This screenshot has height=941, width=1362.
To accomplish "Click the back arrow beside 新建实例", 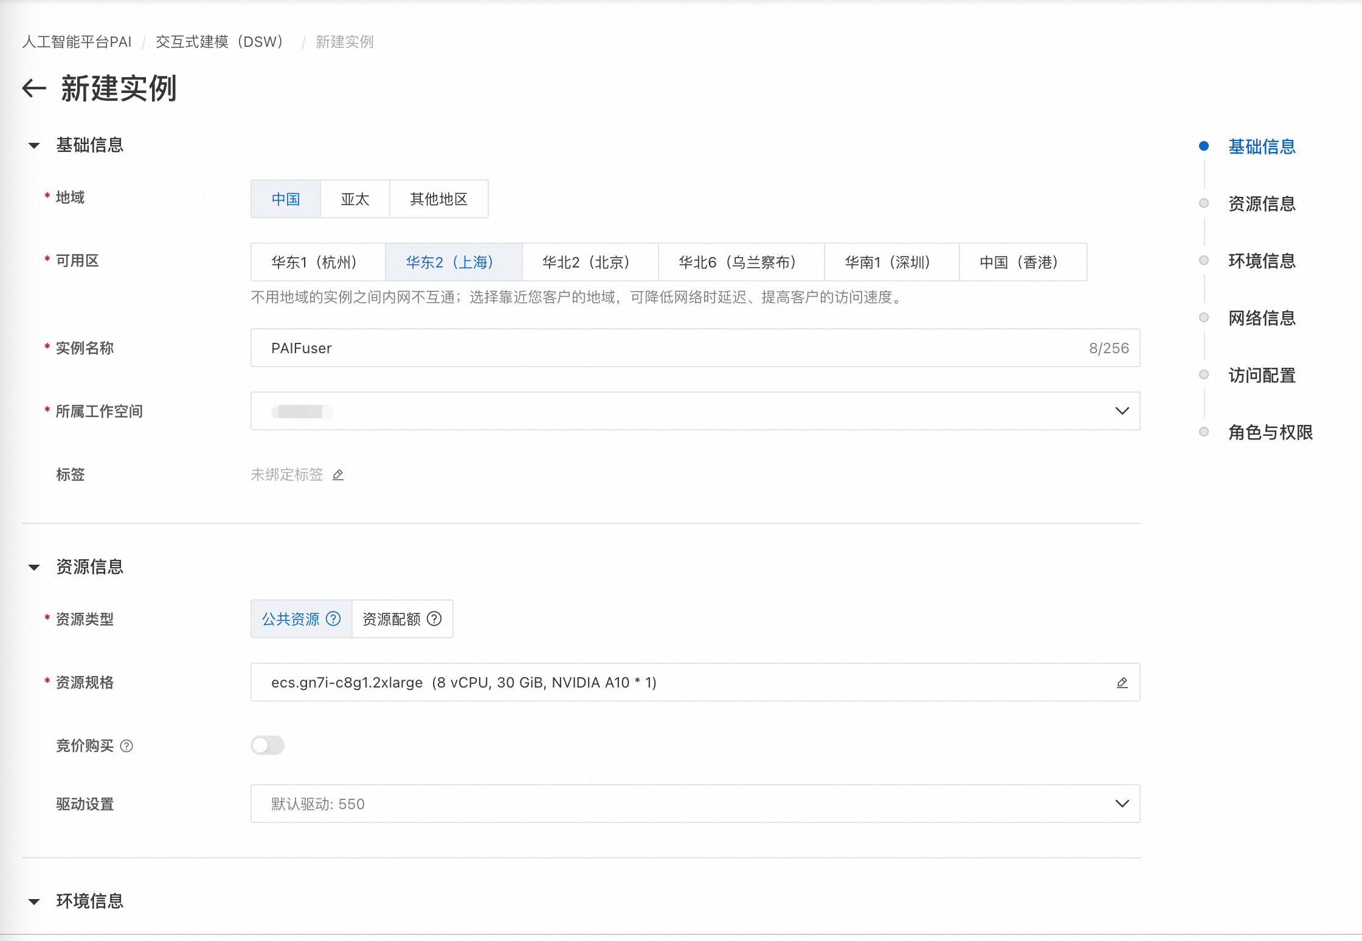I will click(34, 89).
